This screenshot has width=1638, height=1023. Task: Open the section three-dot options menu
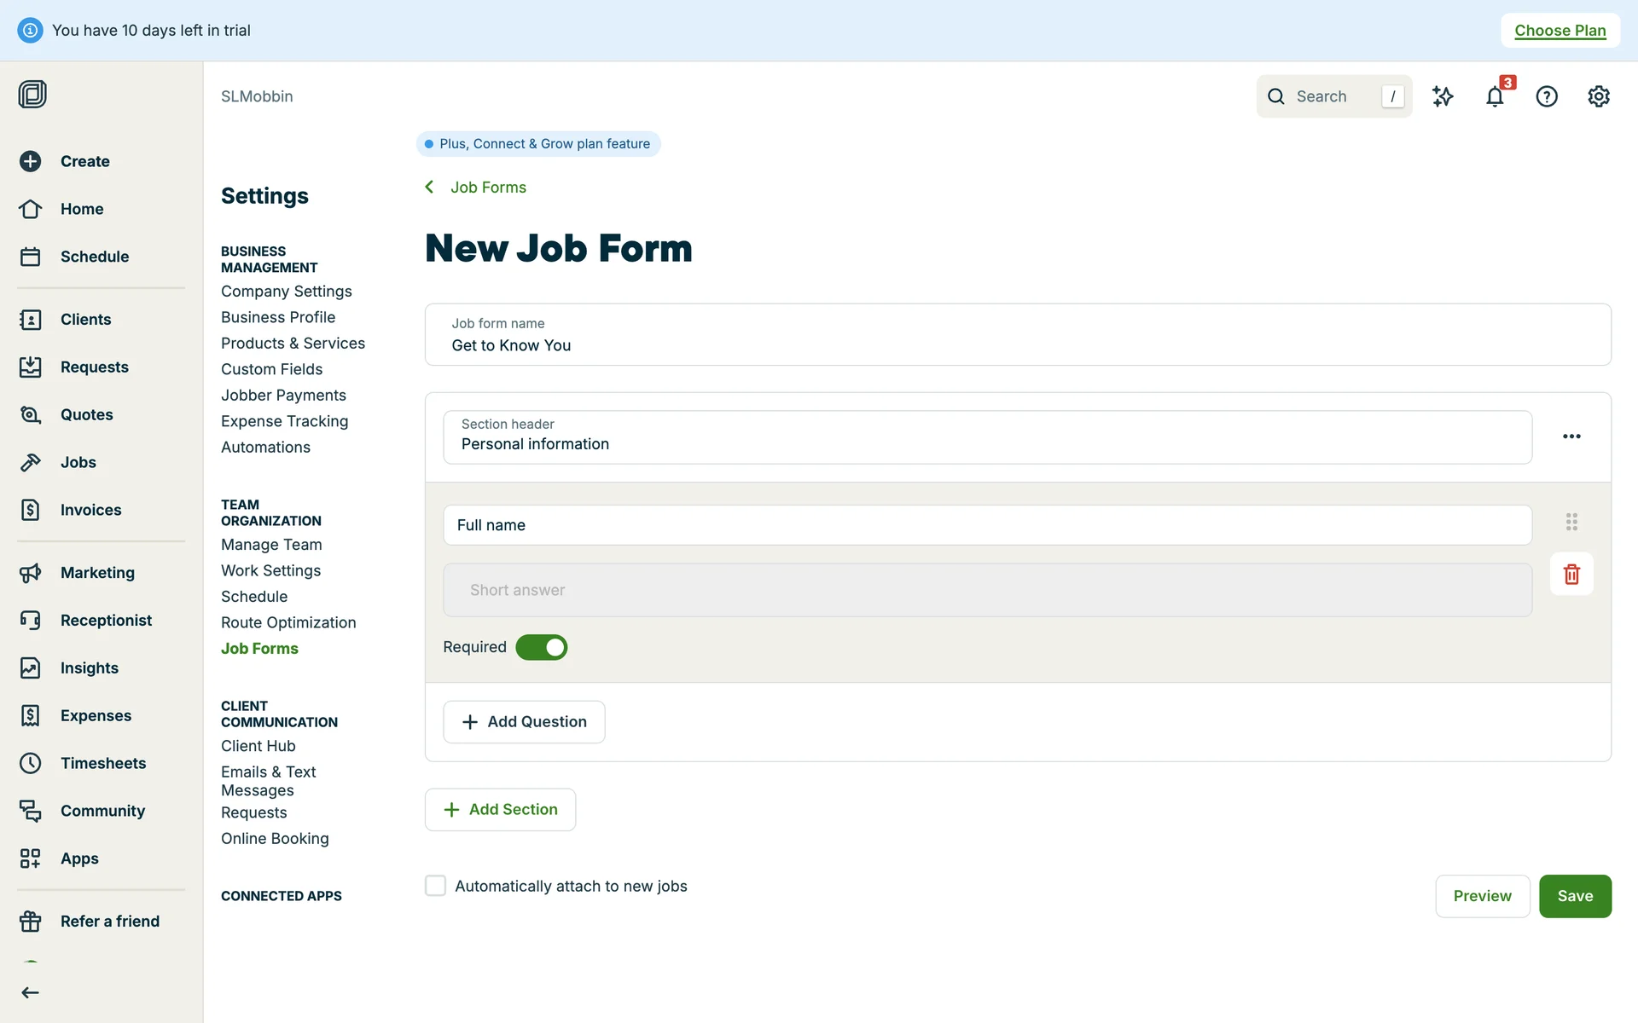click(x=1571, y=436)
